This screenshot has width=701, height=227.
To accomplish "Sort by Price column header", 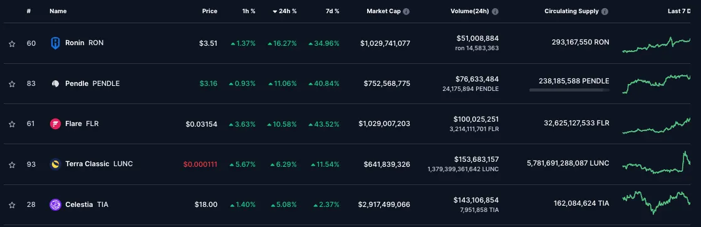I will (210, 11).
